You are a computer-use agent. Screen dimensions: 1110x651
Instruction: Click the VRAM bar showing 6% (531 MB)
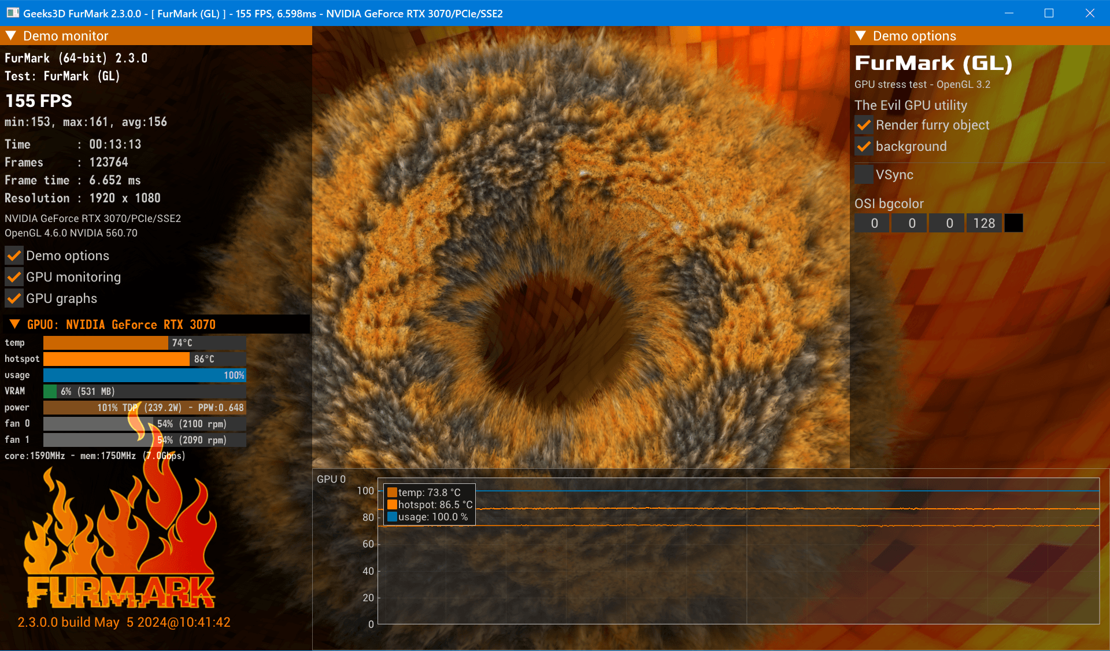(145, 391)
